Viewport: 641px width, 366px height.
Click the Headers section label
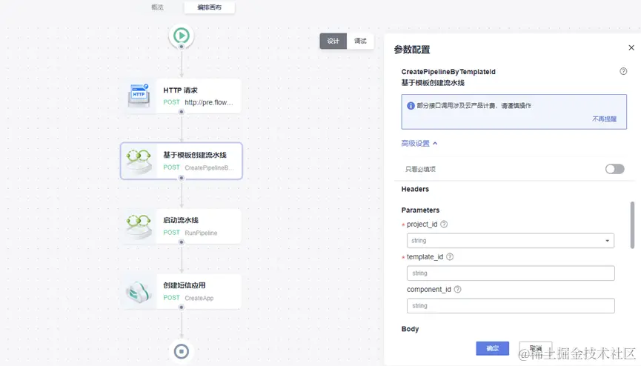tap(415, 189)
